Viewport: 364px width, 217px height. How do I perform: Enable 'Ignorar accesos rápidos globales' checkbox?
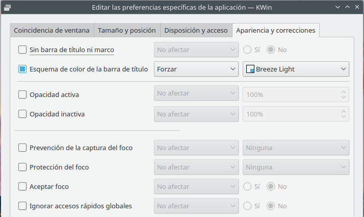pyautogui.click(x=22, y=206)
